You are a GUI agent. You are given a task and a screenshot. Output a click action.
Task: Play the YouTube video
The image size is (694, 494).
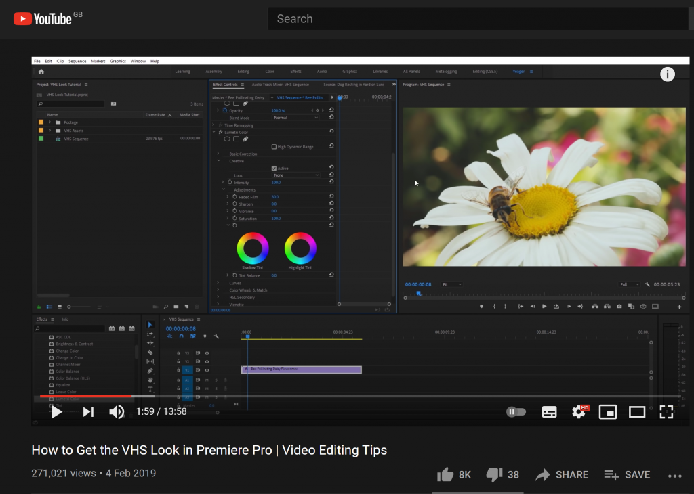[x=56, y=412]
